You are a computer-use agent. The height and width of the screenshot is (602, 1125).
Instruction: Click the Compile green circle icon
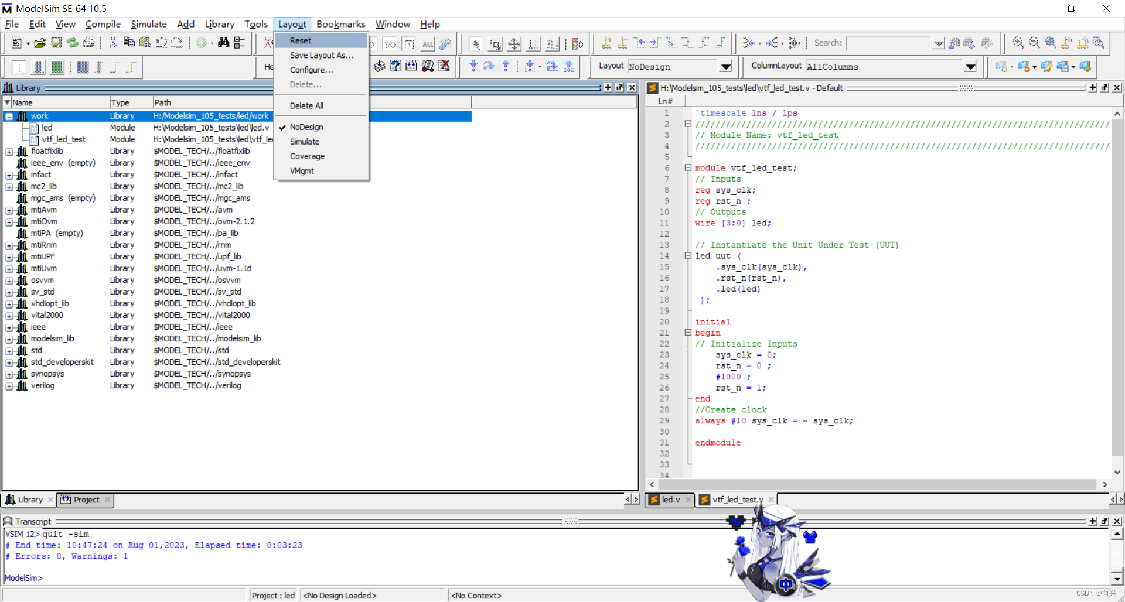coord(202,43)
